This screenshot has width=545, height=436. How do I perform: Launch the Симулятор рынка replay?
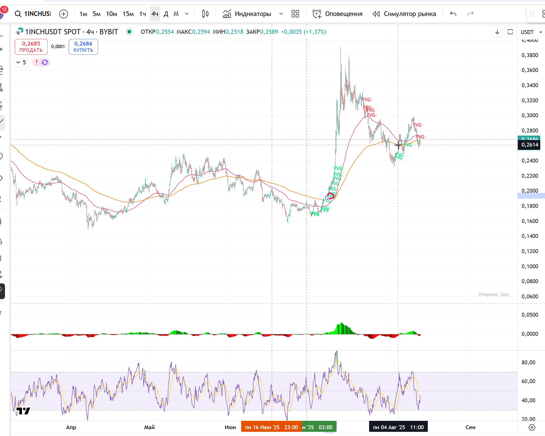[x=404, y=14]
